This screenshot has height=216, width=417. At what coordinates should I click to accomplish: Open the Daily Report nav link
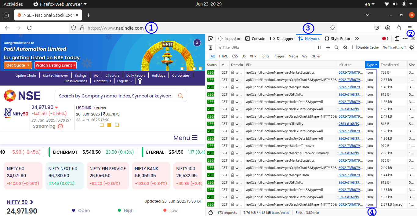coord(136,75)
